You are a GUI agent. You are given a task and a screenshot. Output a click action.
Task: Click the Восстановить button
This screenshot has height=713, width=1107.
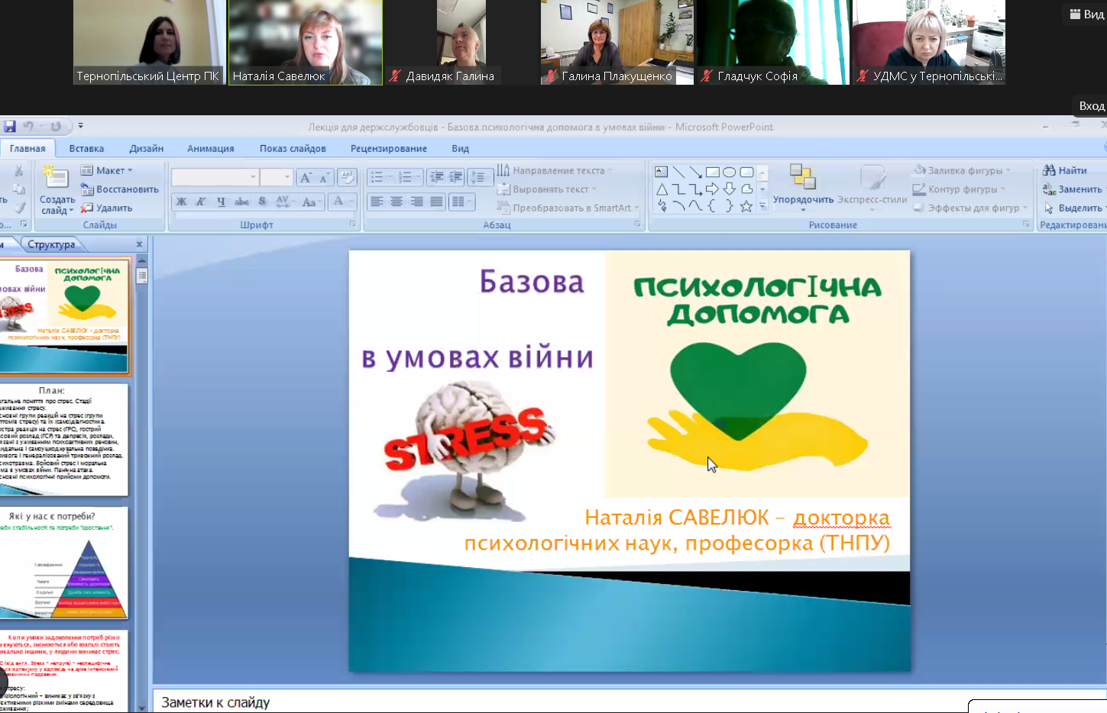click(x=120, y=189)
